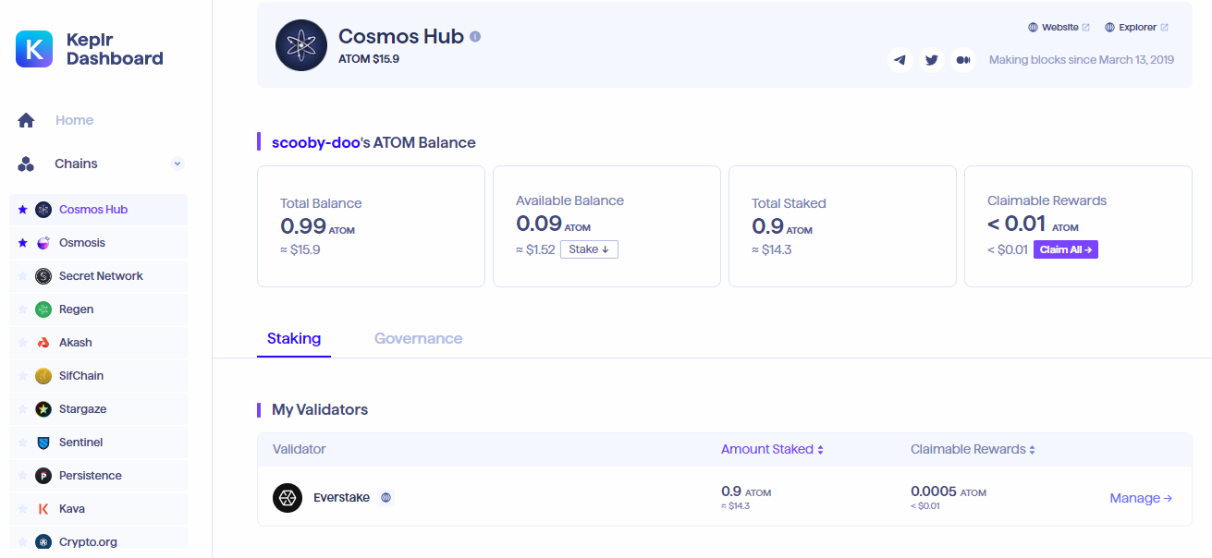Unfavorite Osmosis using its star
Image resolution: width=1212 pixels, height=558 pixels.
tap(22, 243)
